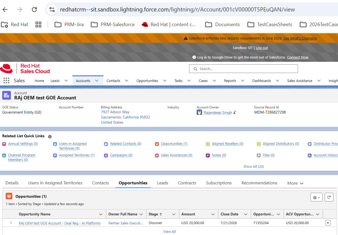
Task: Open the browser site information icon
Action: pos(52,10)
